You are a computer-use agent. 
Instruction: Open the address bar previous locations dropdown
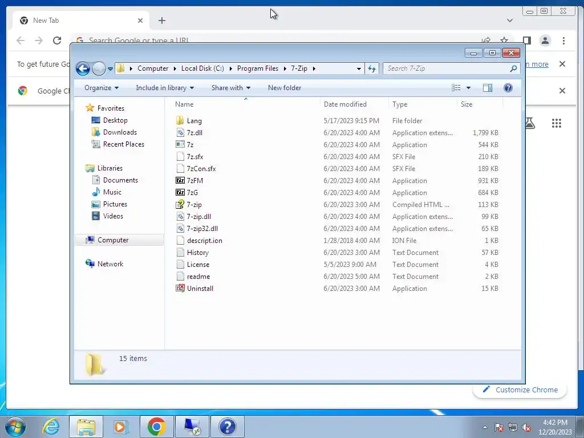359,68
